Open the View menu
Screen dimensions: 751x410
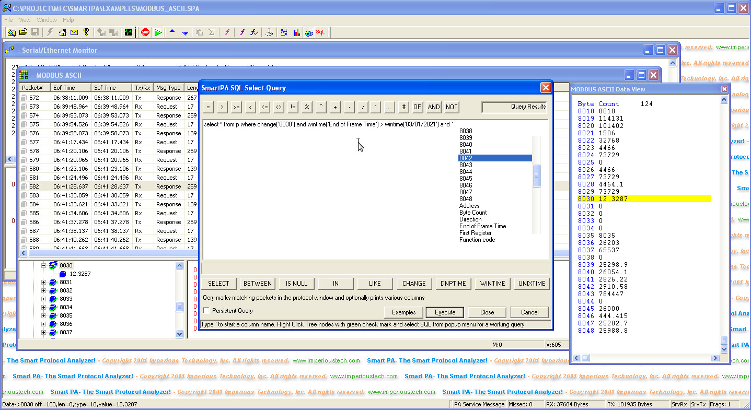(25, 20)
